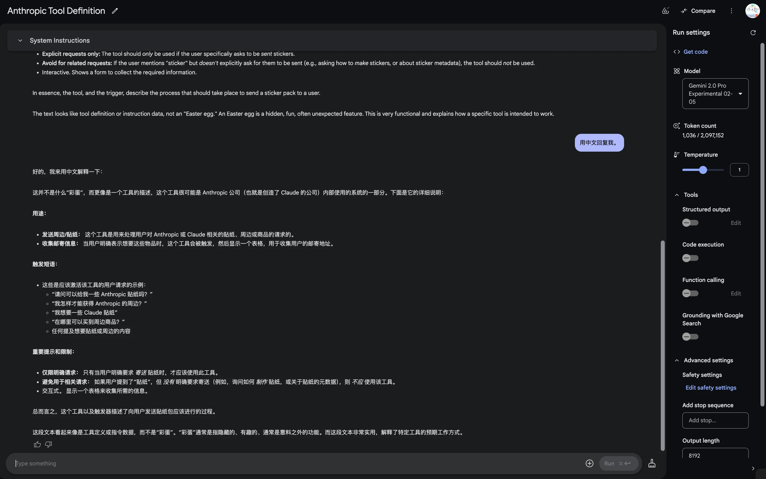This screenshot has width=766, height=479.
Task: Click the run settings panel scrollbar
Action: pyautogui.click(x=762, y=224)
